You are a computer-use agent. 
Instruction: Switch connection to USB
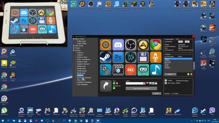coord(187,42)
